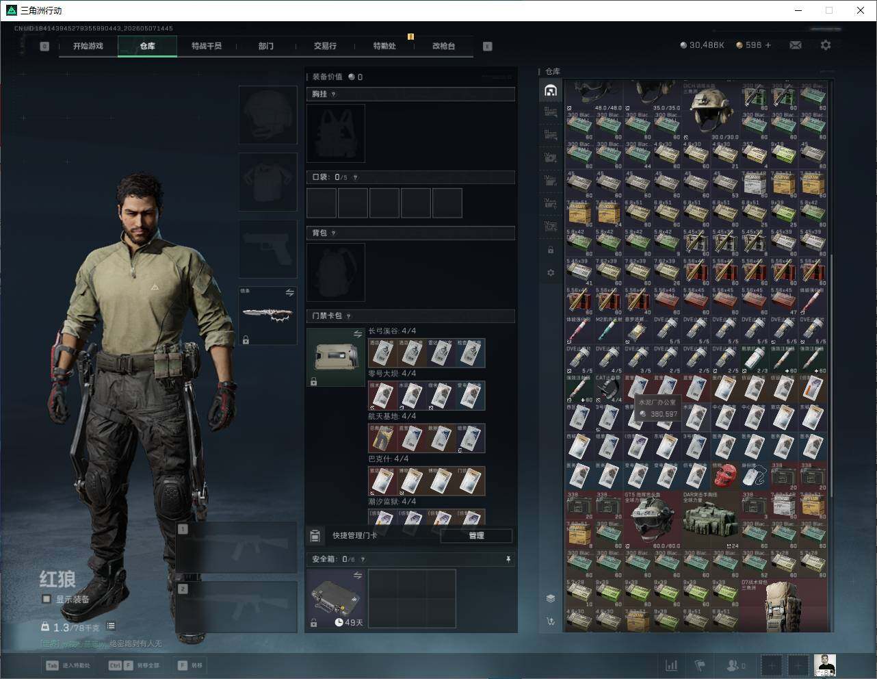Image resolution: width=877 pixels, height=679 pixels.
Task: Select the empty pistol slot
Action: click(268, 248)
